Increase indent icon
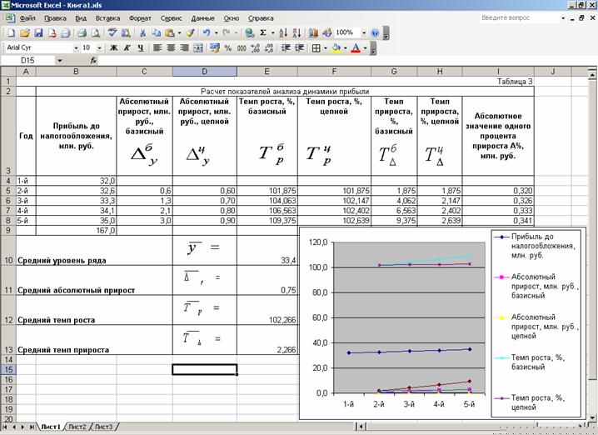 tap(299, 48)
